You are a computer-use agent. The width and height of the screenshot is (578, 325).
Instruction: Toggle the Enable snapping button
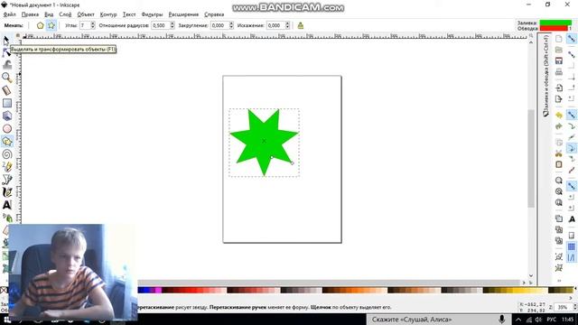(572, 39)
